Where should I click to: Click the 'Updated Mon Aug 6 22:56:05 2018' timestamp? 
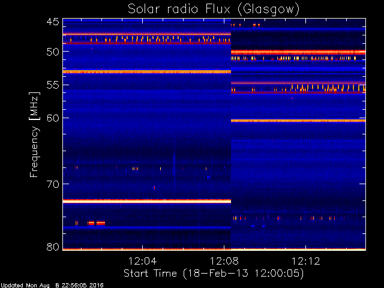[x=52, y=286]
